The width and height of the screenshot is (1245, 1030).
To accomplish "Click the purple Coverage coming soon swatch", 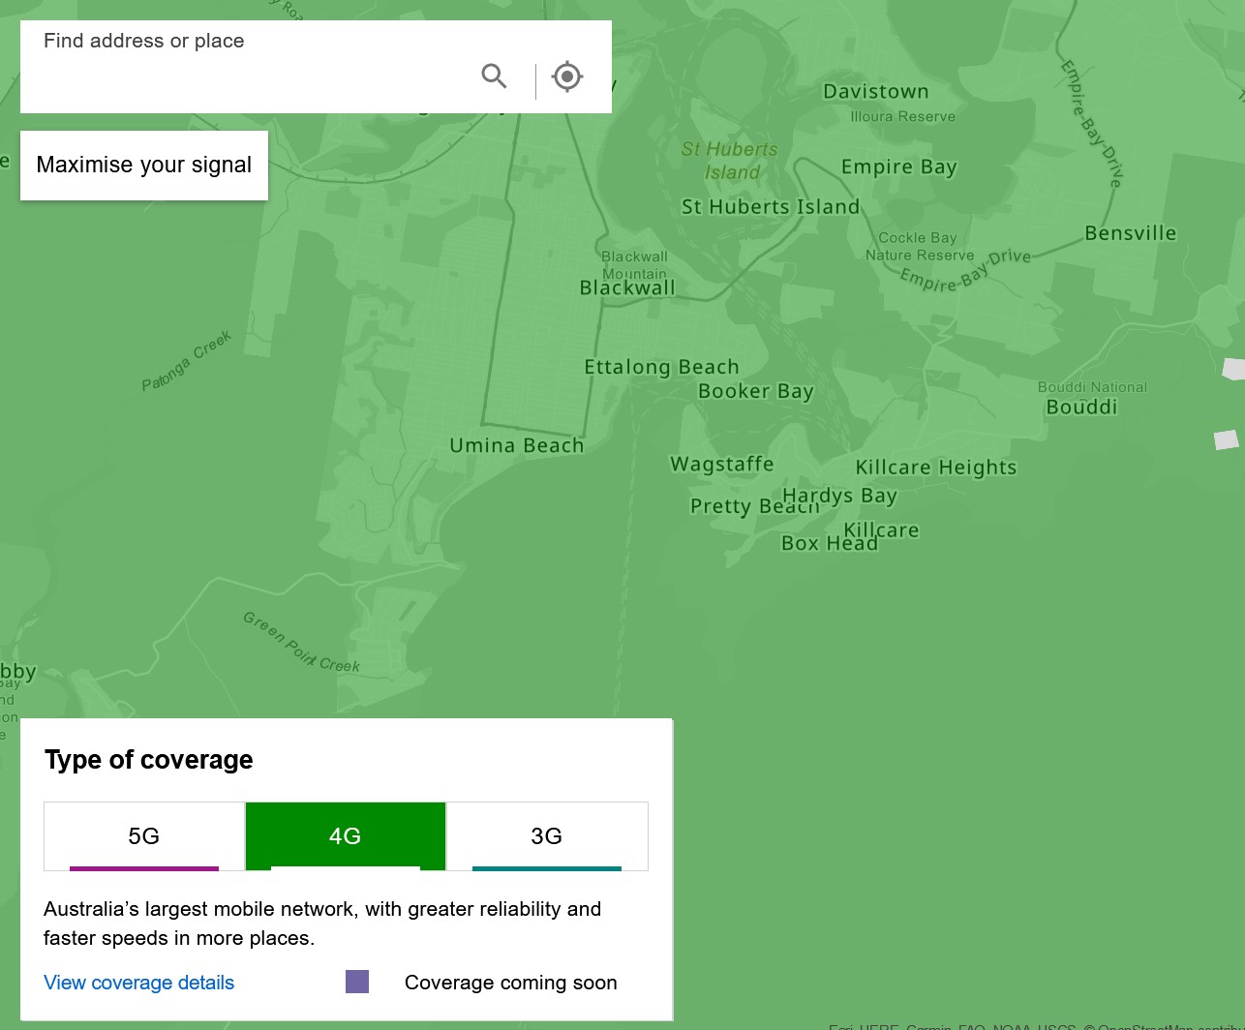I will (x=357, y=982).
